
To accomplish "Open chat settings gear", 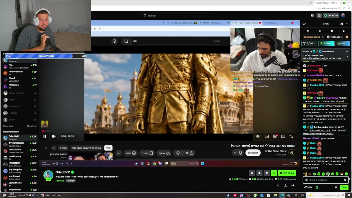I will coord(336,188).
